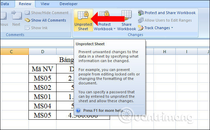Viewport: 210px width, 130px height.
Task: Click the blue help icon in tooltip
Action: [x=78, y=110]
